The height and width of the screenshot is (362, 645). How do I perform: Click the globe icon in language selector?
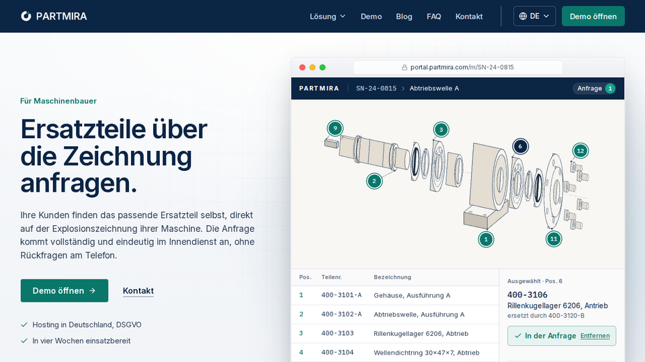[x=523, y=16]
